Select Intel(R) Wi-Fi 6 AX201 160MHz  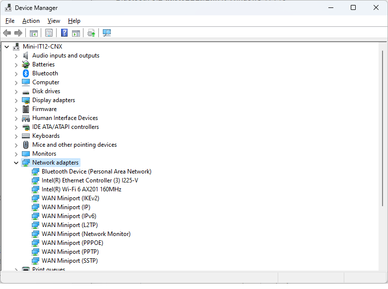(x=81, y=189)
